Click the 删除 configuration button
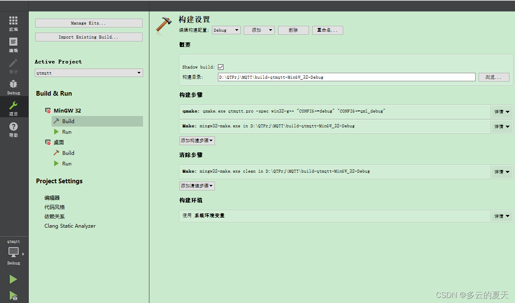The width and height of the screenshot is (515, 303). pos(293,30)
